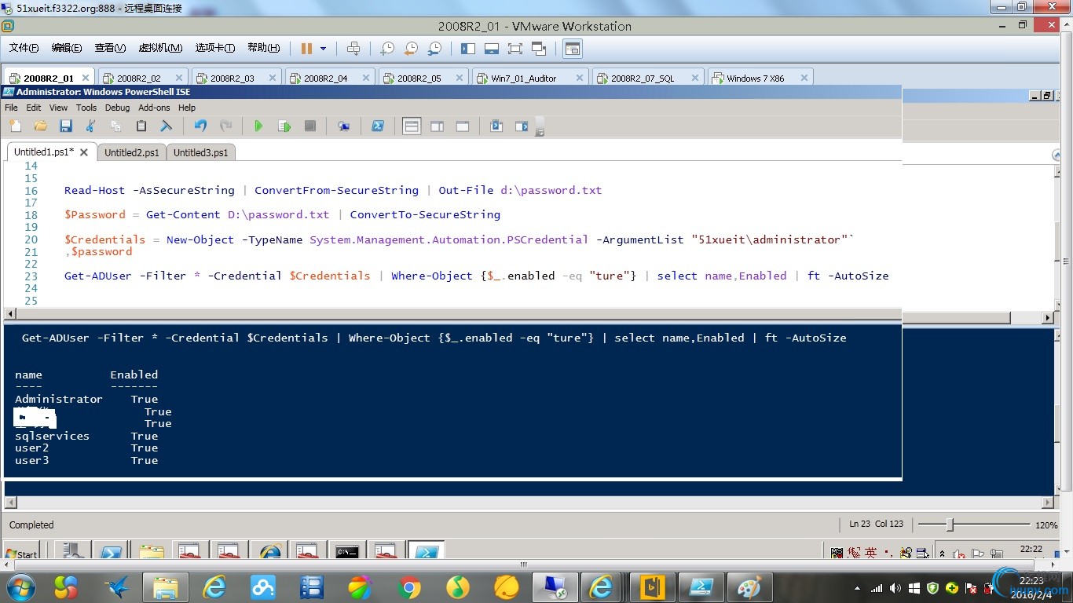Screen dimensions: 1073x603
Task: Click the Stop Execution square icon
Action: point(310,126)
